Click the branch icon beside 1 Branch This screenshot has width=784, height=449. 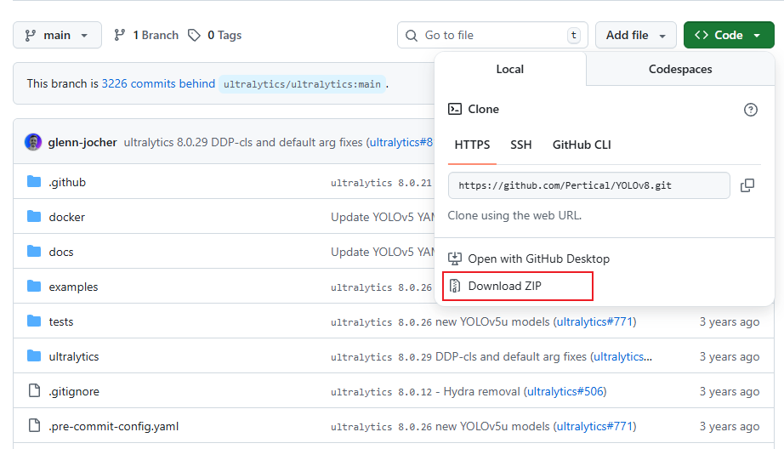(x=119, y=35)
